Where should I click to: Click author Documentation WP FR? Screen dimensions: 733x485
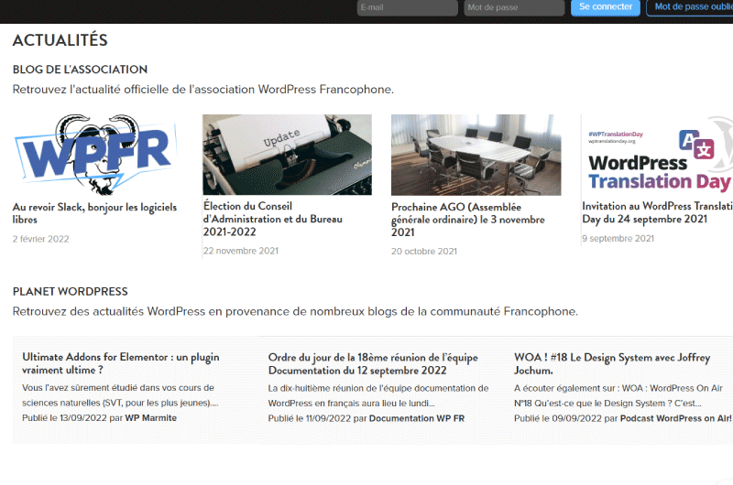(417, 418)
